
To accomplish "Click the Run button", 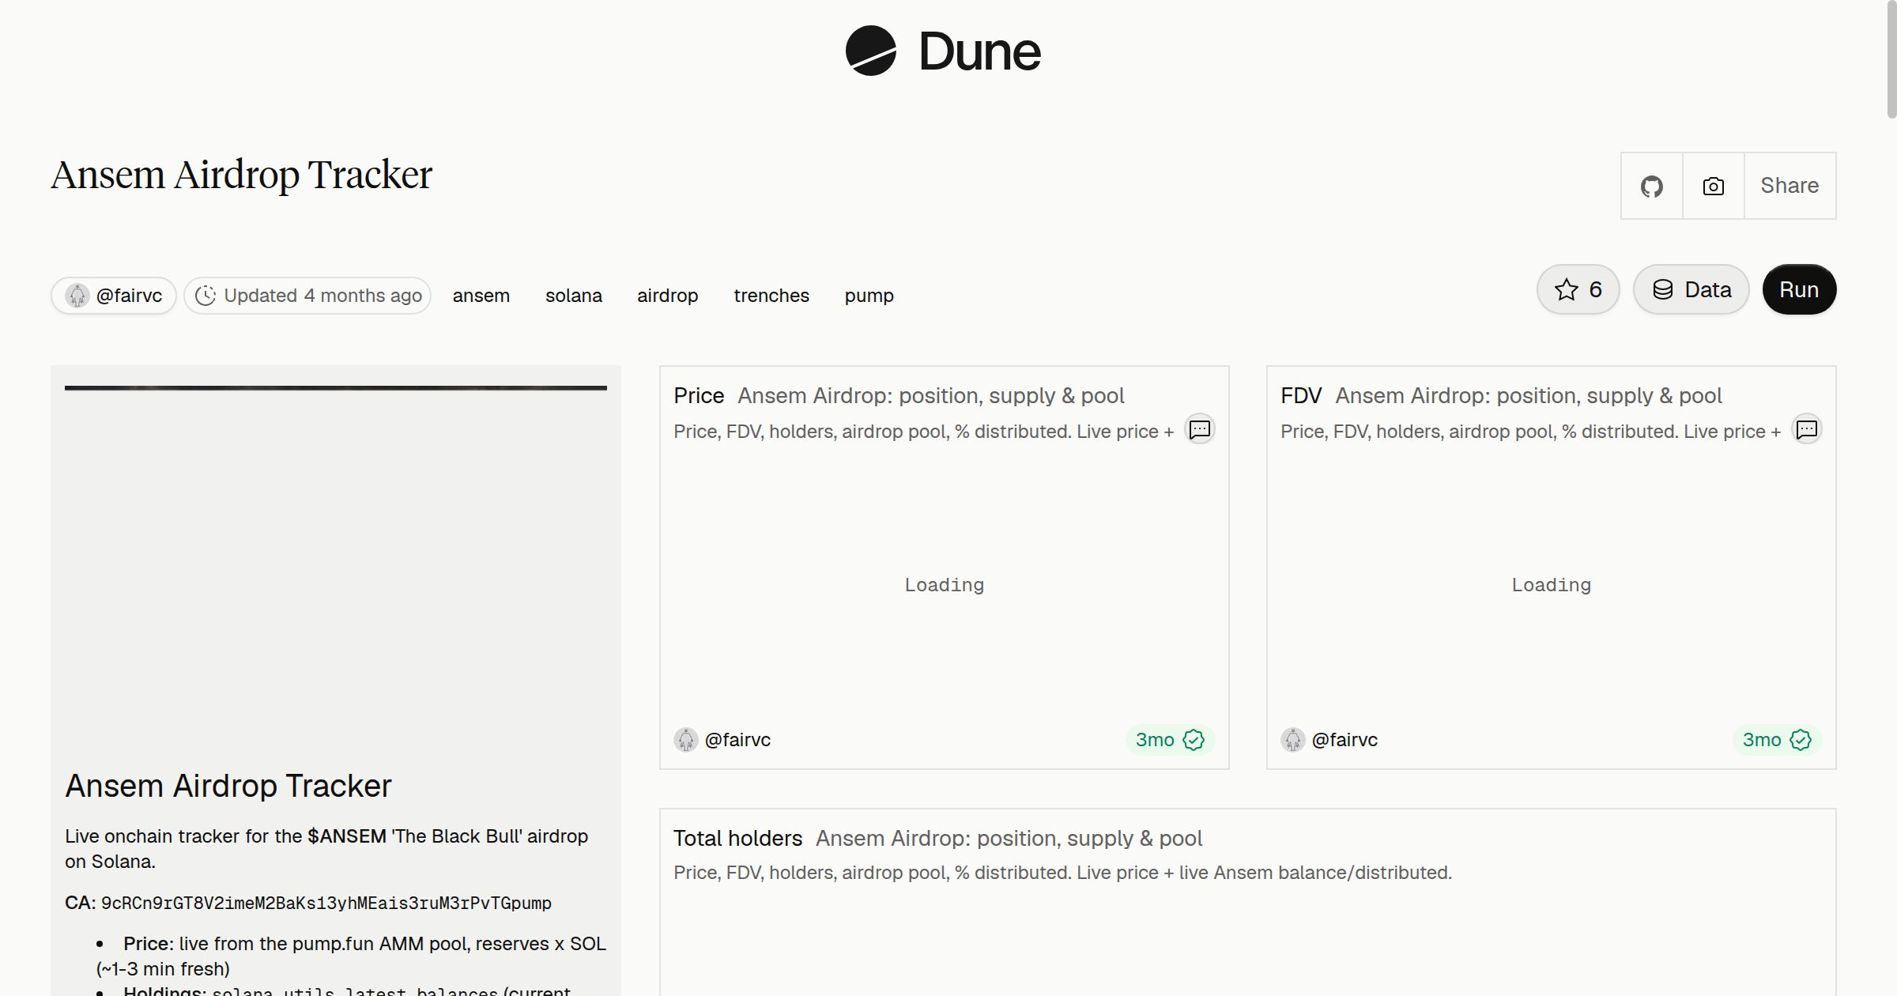I will point(1799,289).
